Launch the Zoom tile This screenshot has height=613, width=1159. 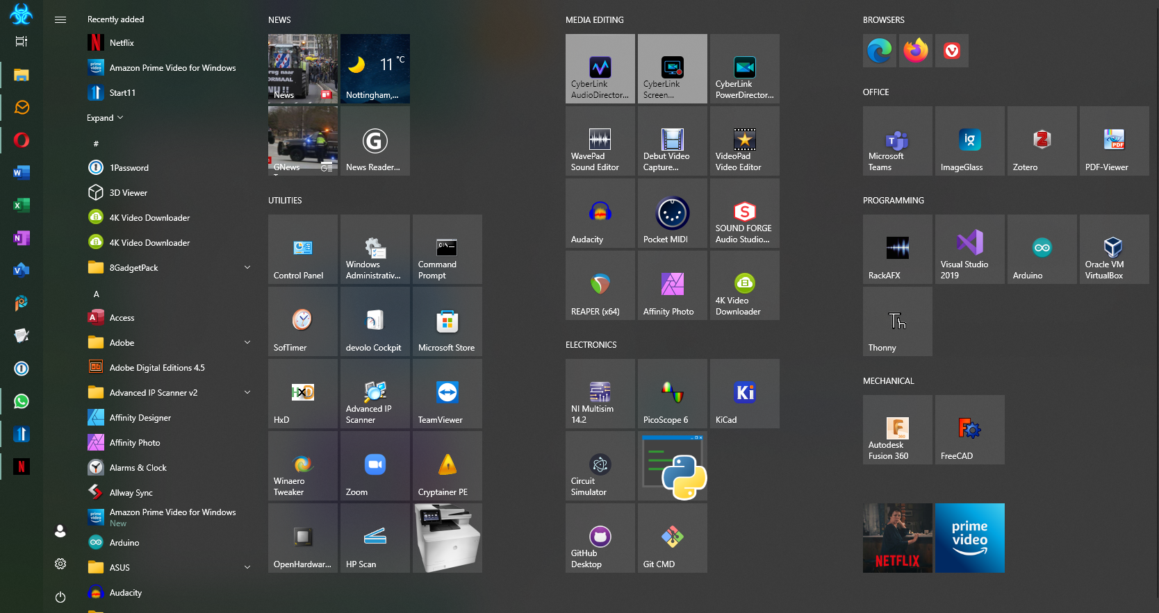(375, 466)
